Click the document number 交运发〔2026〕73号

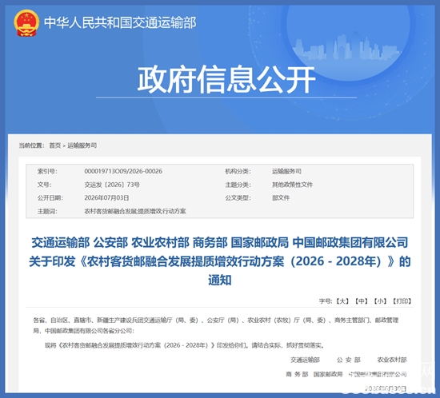click(x=112, y=185)
